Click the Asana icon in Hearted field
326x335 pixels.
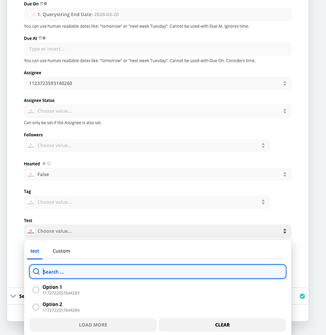pyautogui.click(x=31, y=174)
